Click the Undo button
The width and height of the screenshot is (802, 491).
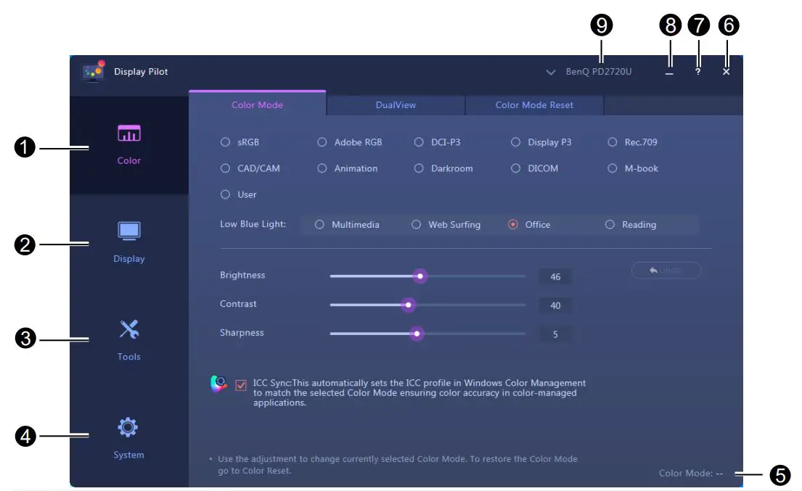click(x=666, y=270)
